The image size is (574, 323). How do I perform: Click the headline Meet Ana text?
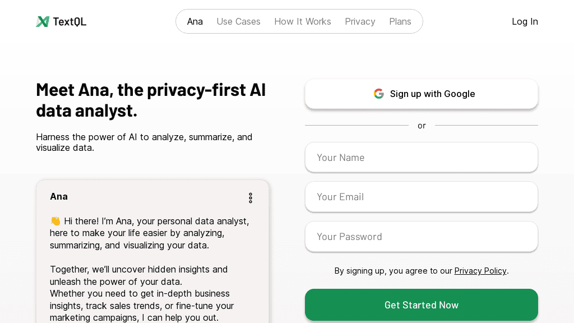(151, 100)
